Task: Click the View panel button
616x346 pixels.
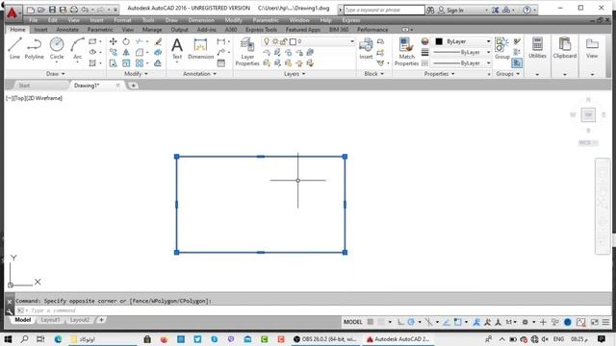Action: point(592,48)
